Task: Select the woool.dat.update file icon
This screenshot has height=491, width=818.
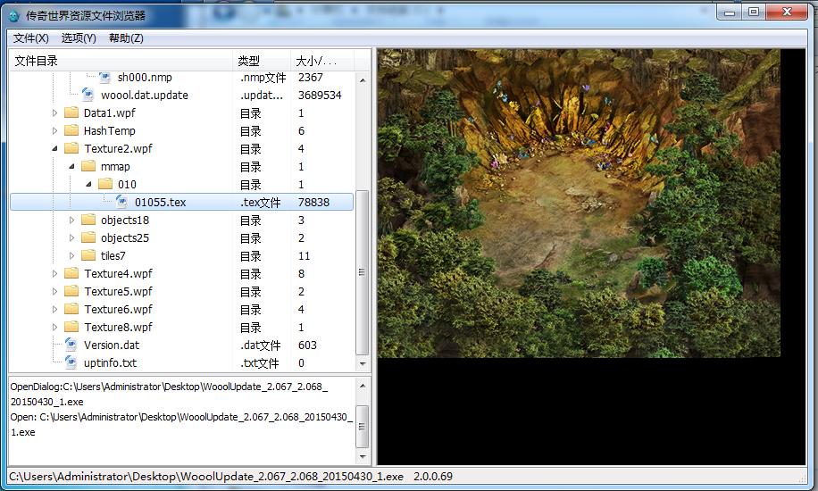Action: 88,95
